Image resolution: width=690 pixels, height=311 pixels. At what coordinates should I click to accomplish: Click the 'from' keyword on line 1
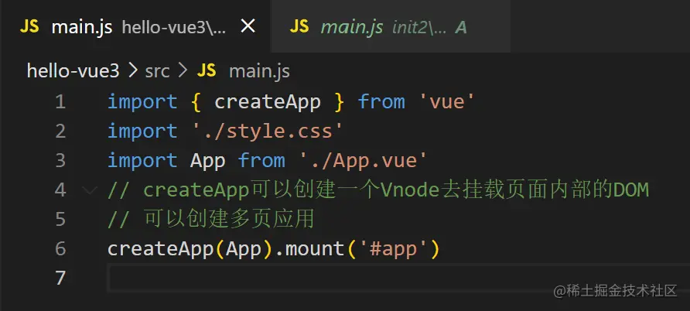tap(381, 102)
